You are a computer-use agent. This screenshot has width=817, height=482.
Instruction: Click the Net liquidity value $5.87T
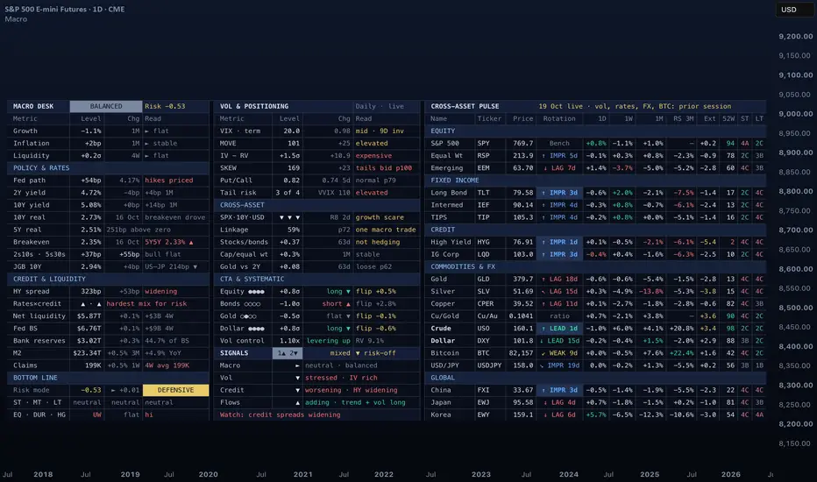tap(89, 316)
